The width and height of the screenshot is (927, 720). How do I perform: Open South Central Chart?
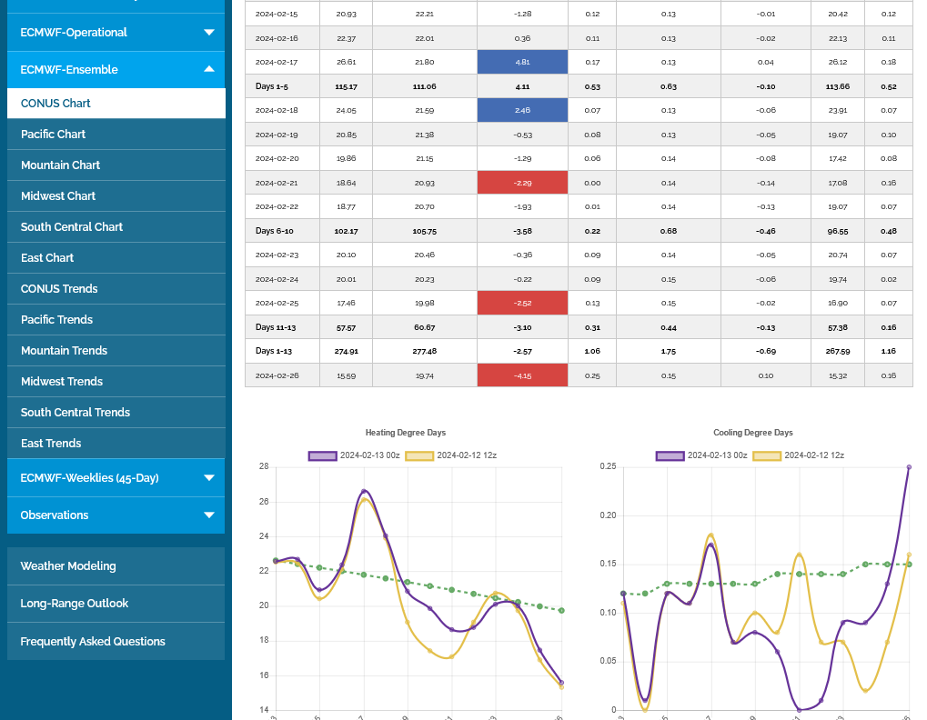72,227
